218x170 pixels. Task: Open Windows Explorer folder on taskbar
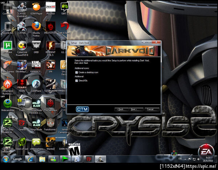[x=42, y=159]
